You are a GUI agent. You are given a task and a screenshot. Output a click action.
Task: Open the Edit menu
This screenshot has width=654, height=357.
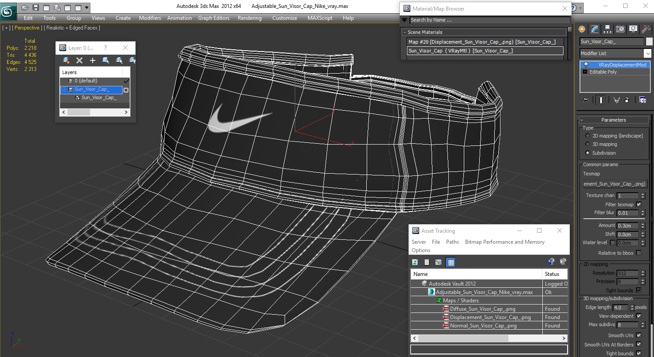(28, 18)
